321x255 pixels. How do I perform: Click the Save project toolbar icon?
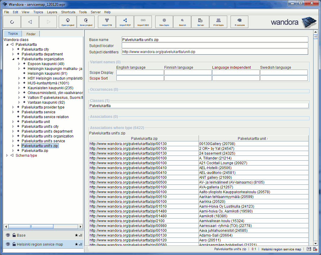pyautogui.click(x=86, y=22)
